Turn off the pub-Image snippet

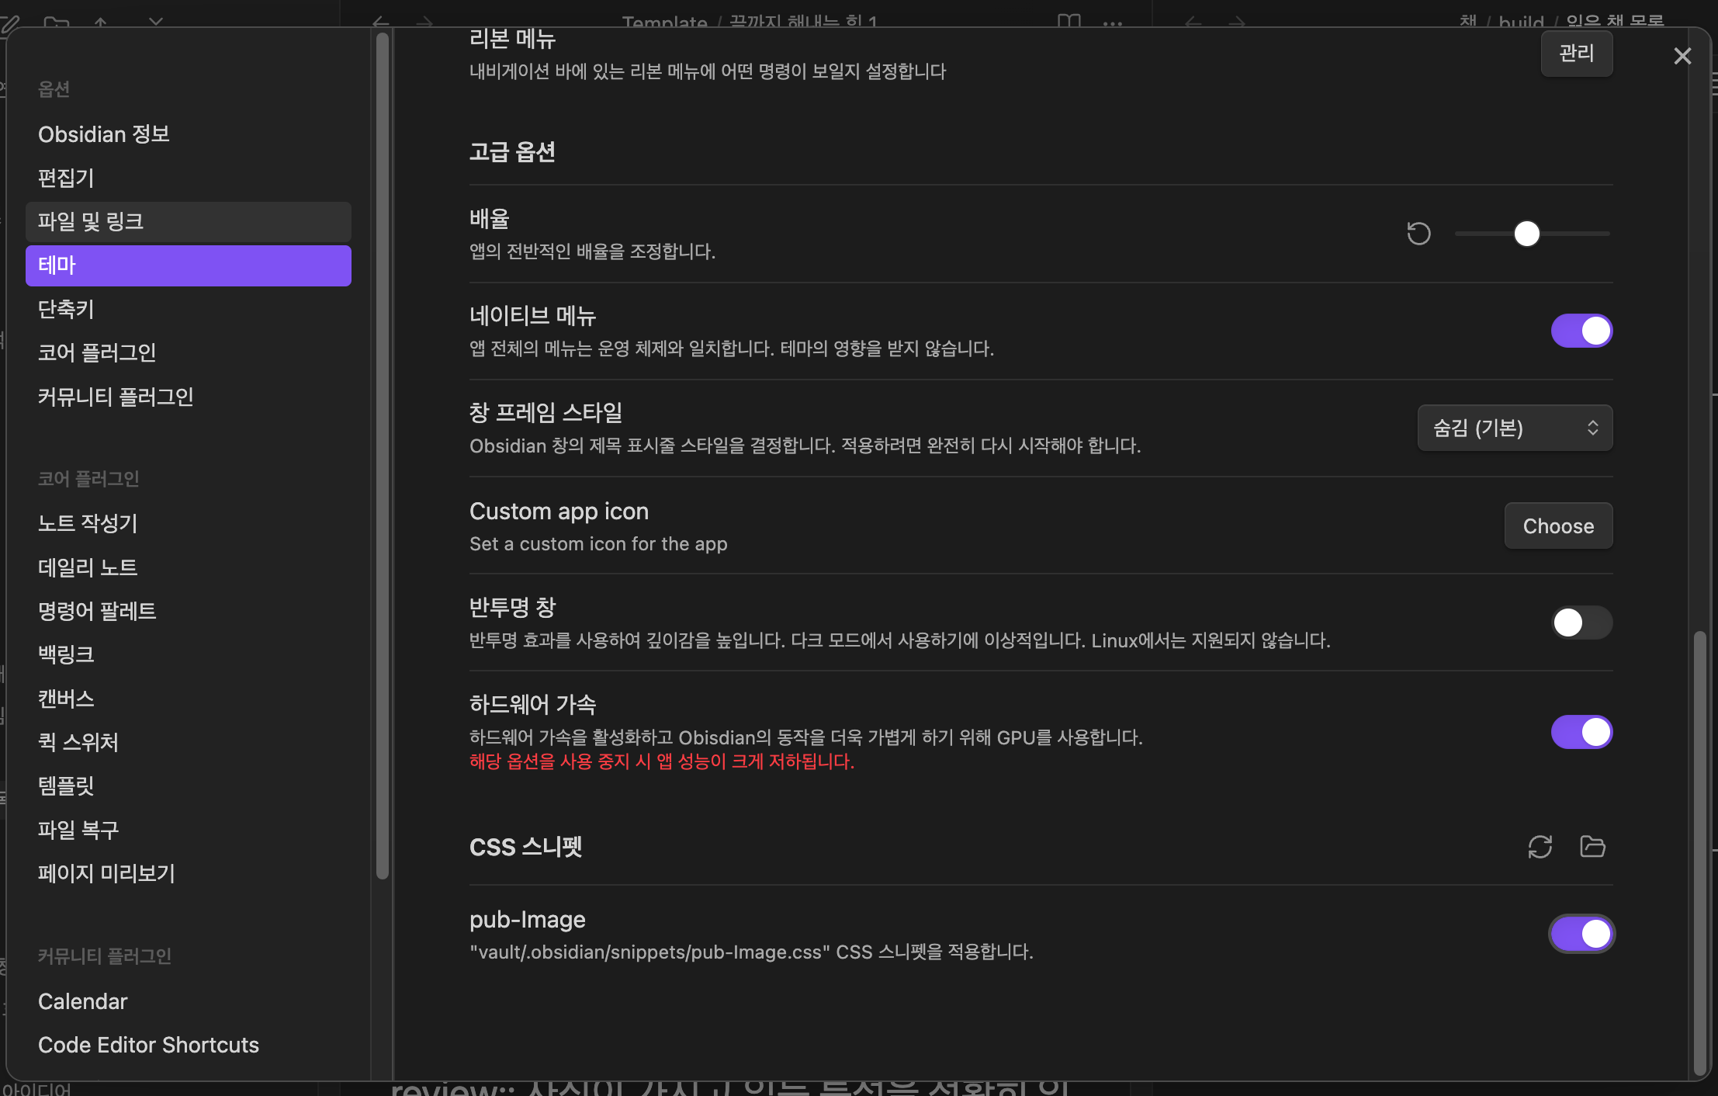(1581, 934)
